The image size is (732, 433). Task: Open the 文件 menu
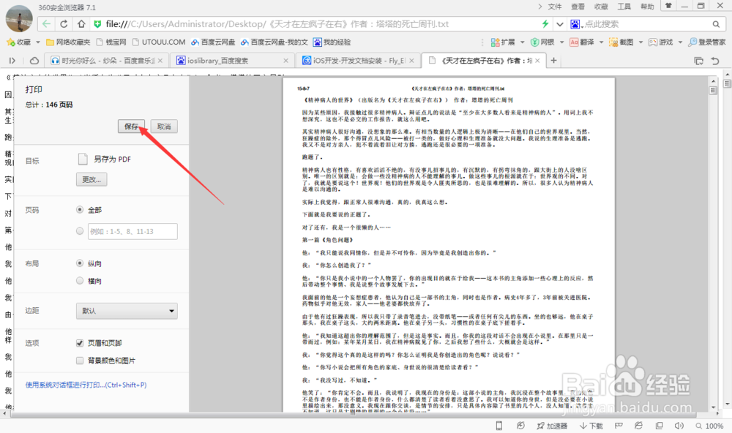[x=555, y=7]
